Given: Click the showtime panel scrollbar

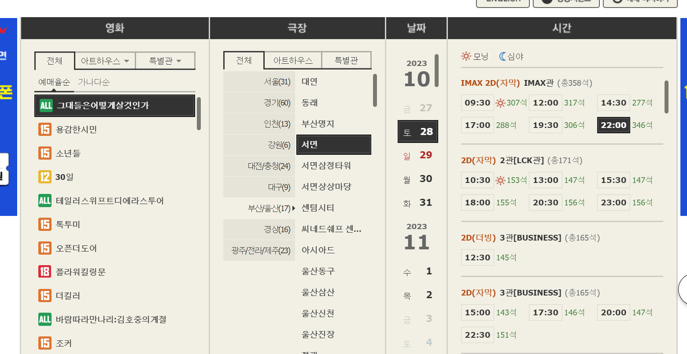Looking at the screenshot, I should [x=666, y=97].
